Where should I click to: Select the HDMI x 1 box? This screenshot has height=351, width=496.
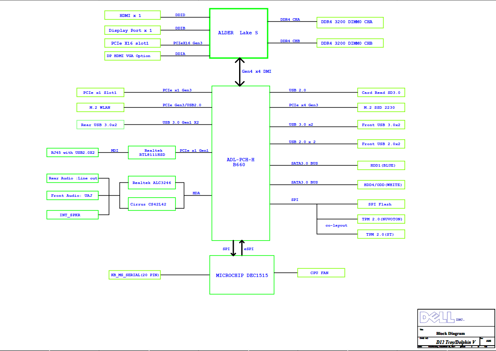tap(132, 15)
